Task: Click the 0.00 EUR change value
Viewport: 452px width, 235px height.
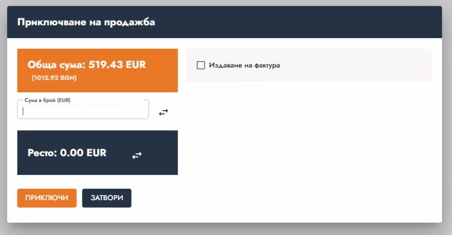Action: [x=83, y=153]
